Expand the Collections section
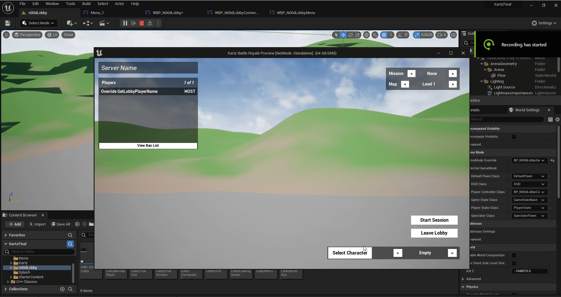The image size is (561, 297). coord(6,289)
